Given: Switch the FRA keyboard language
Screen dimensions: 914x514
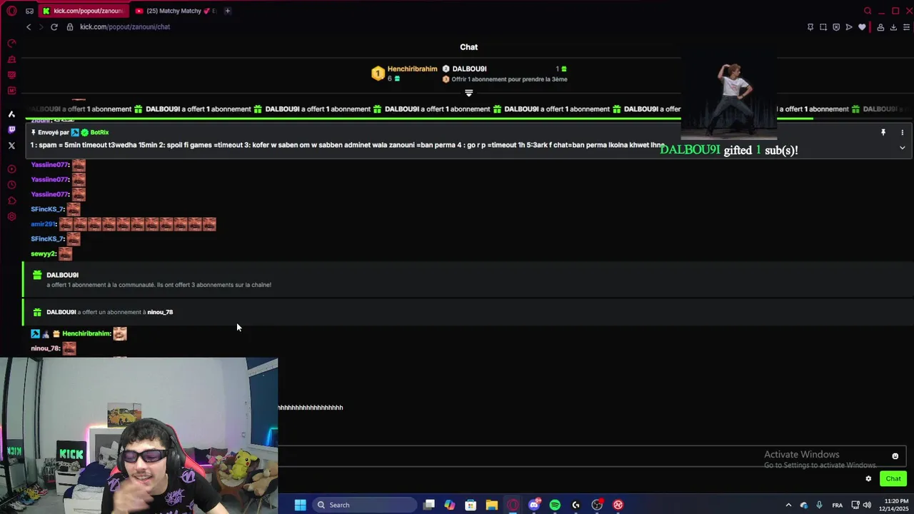Looking at the screenshot, I should [x=838, y=505].
